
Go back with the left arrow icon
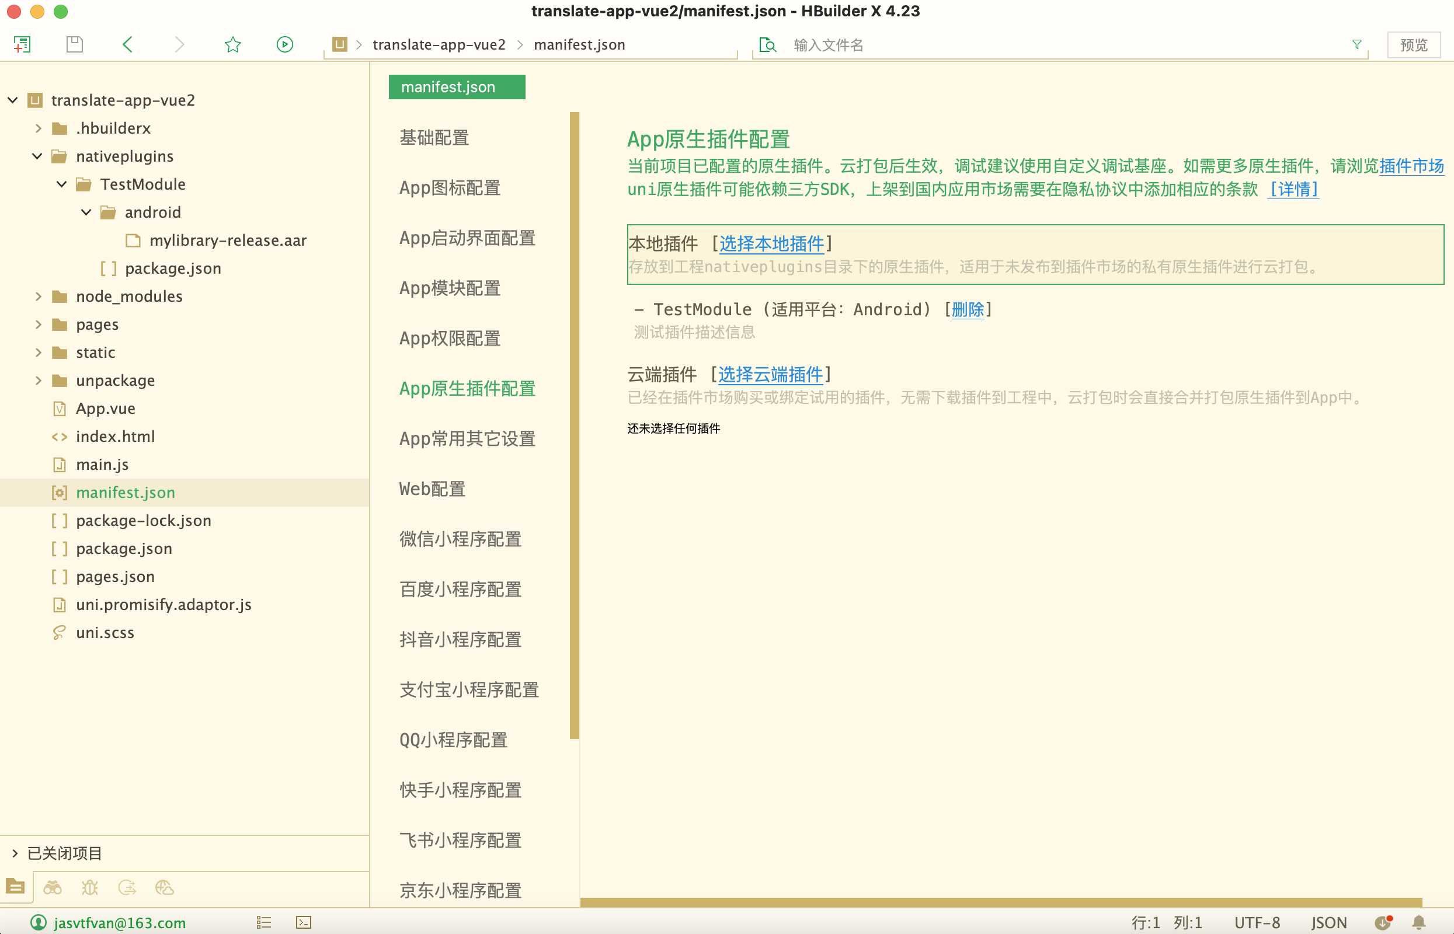pos(127,44)
